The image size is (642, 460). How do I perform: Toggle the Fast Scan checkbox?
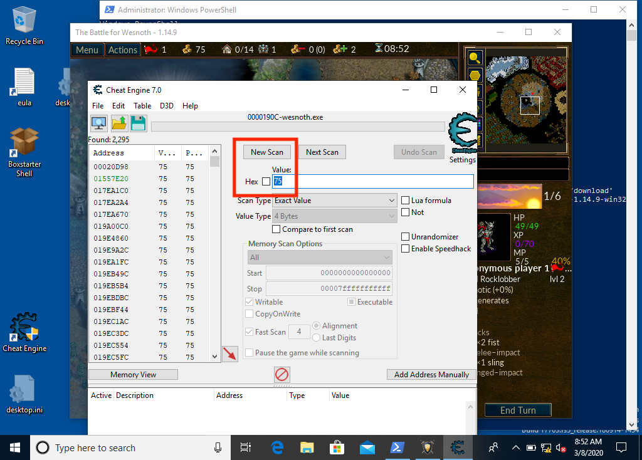(x=249, y=332)
